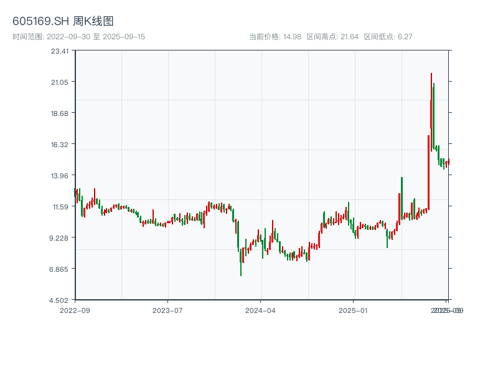498x374 pixels.
Task: Select the 时间范围 date range text
Action: pyautogui.click(x=78, y=37)
